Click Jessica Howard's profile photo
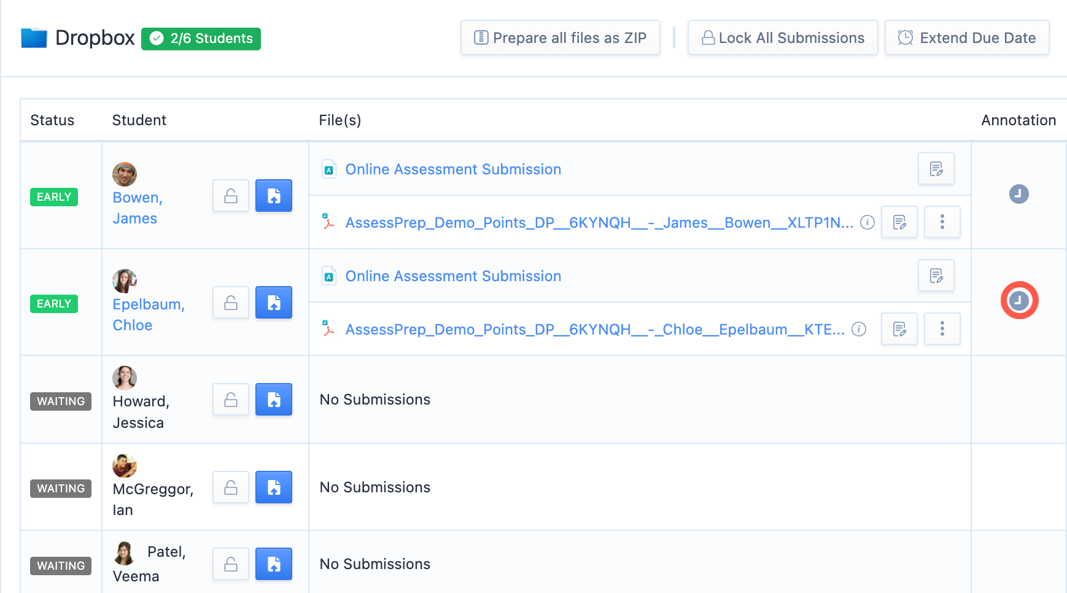The image size is (1067, 593). click(x=125, y=378)
